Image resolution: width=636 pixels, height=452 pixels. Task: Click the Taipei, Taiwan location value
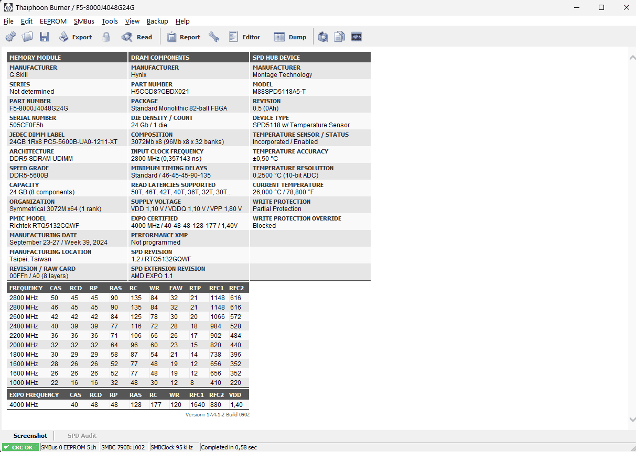(x=30, y=259)
